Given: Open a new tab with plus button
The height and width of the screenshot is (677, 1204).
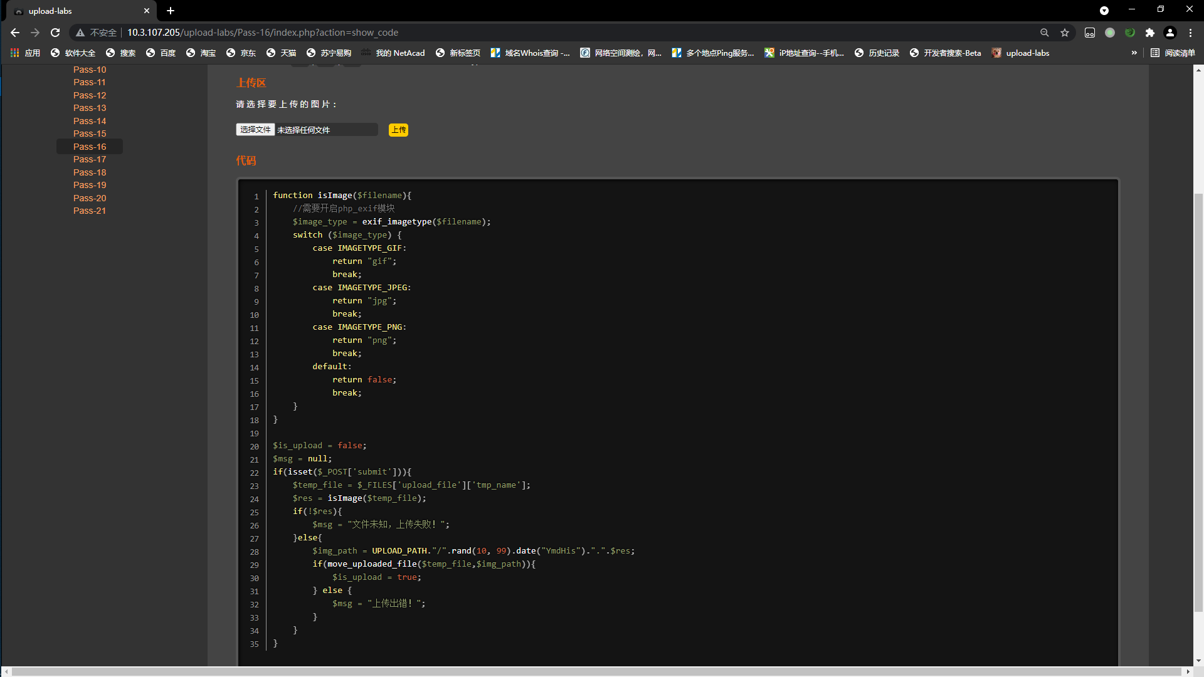Looking at the screenshot, I should click(x=171, y=11).
